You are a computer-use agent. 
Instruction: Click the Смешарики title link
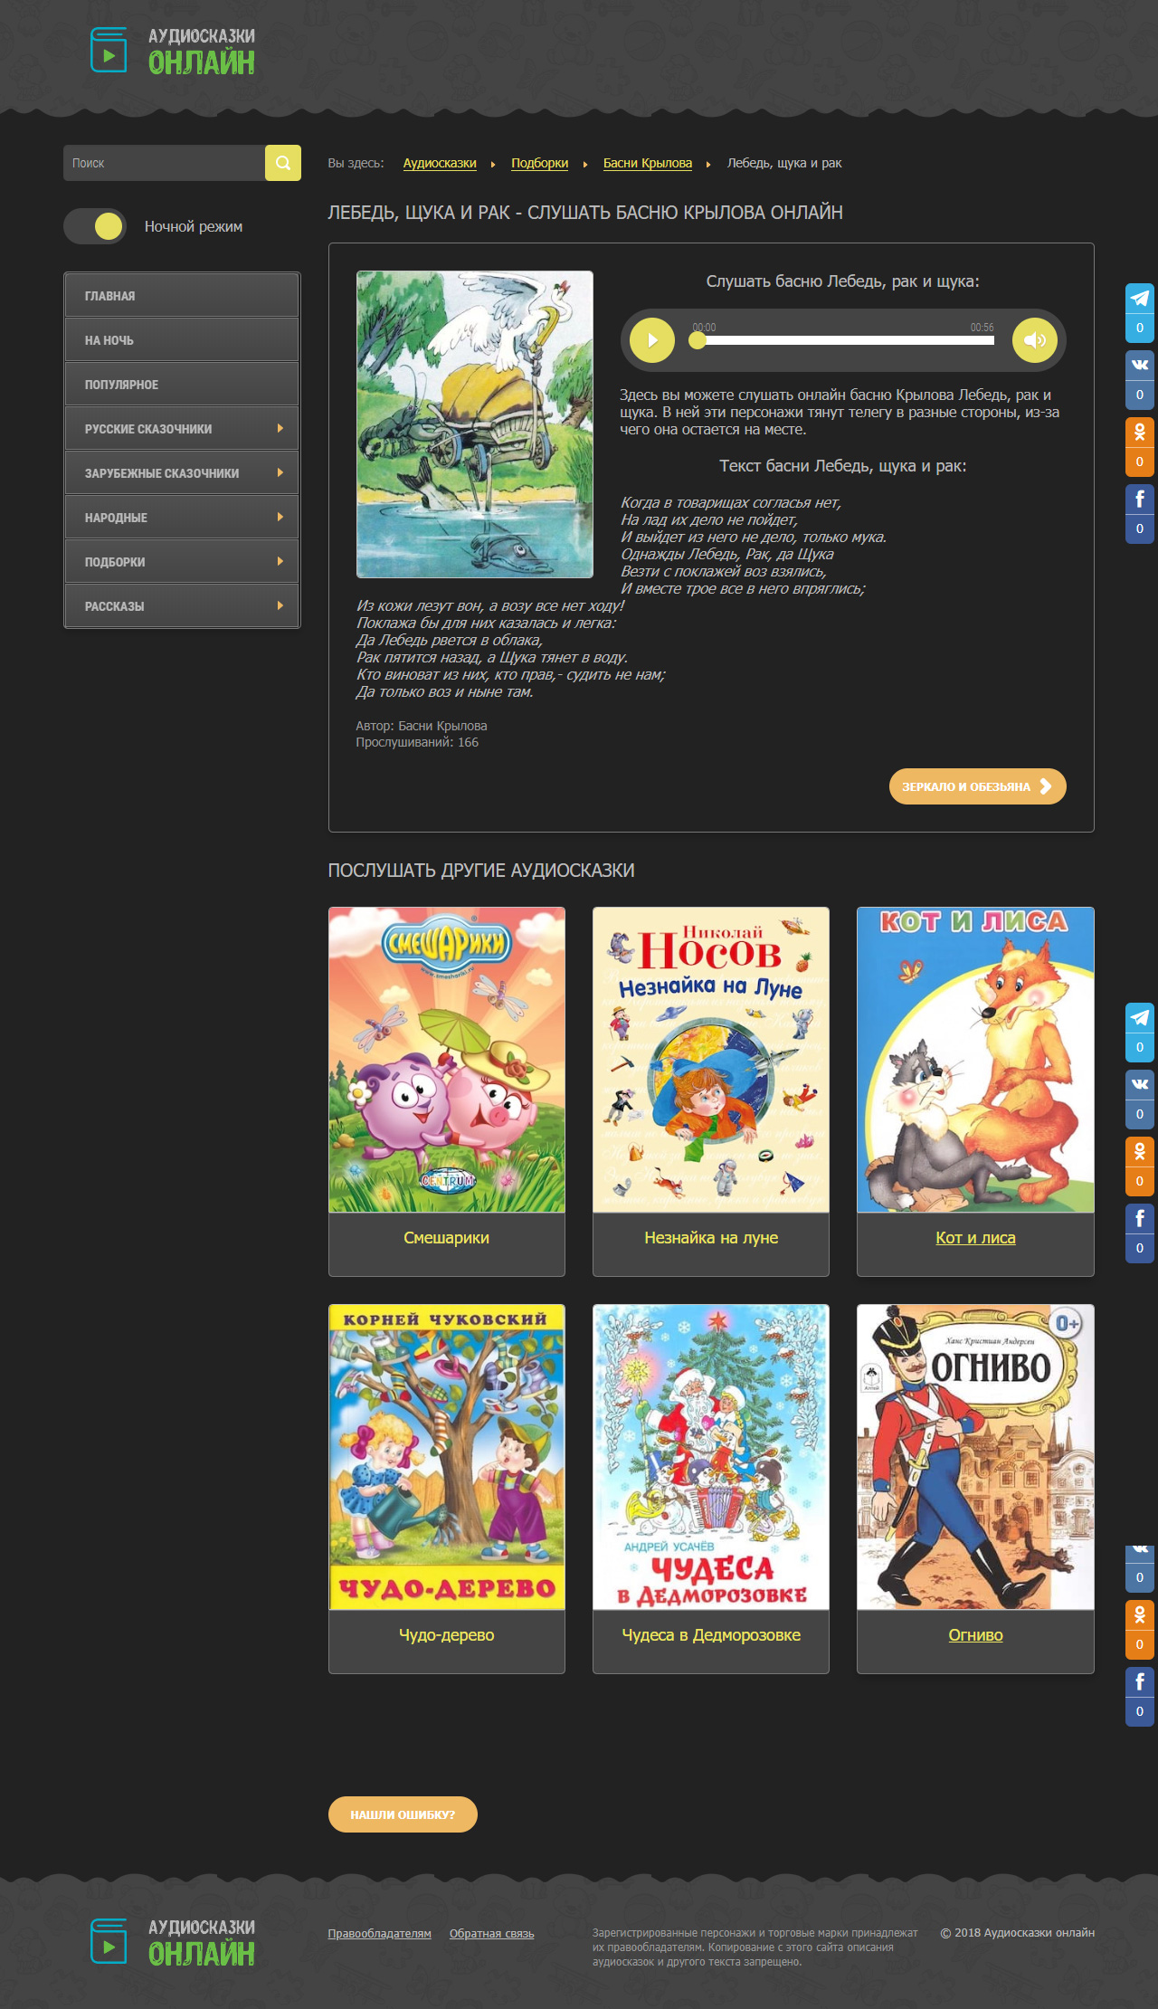click(447, 1238)
